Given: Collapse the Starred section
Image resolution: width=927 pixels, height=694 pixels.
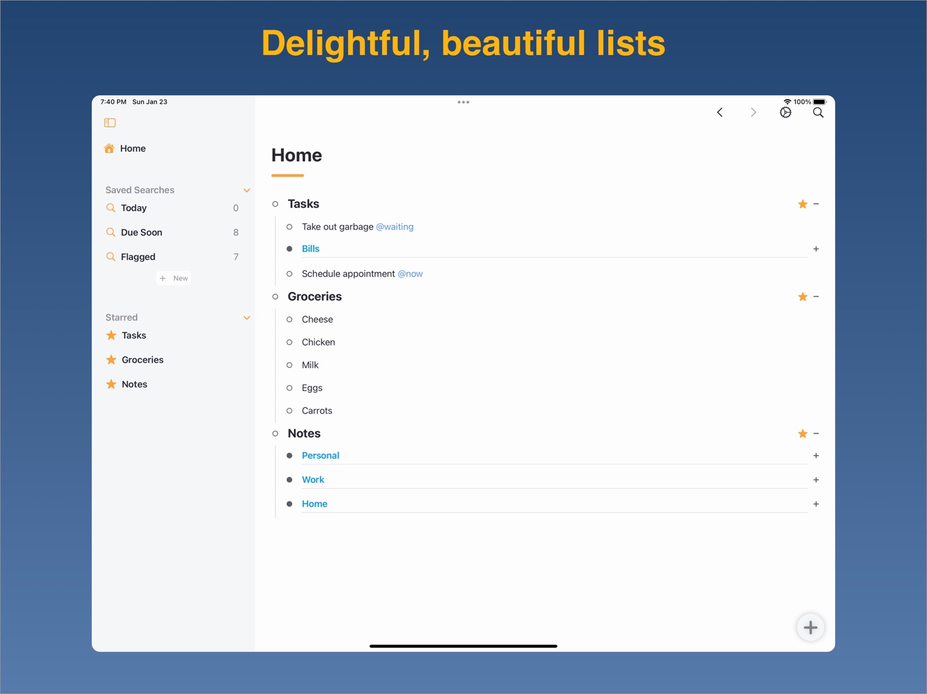Looking at the screenshot, I should pyautogui.click(x=247, y=318).
